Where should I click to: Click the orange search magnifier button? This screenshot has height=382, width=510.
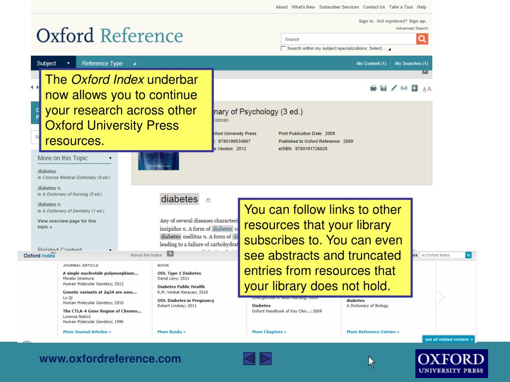click(422, 39)
